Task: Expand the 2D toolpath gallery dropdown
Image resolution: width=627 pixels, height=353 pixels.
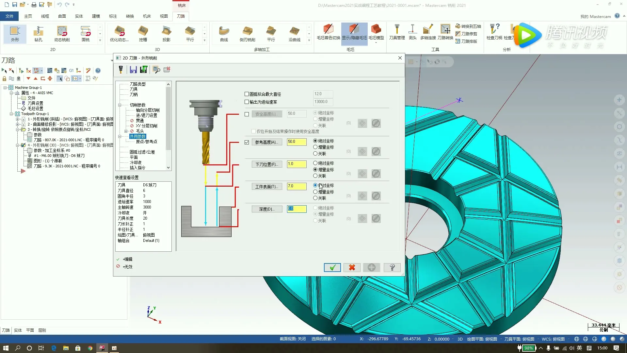Action: pos(100,41)
